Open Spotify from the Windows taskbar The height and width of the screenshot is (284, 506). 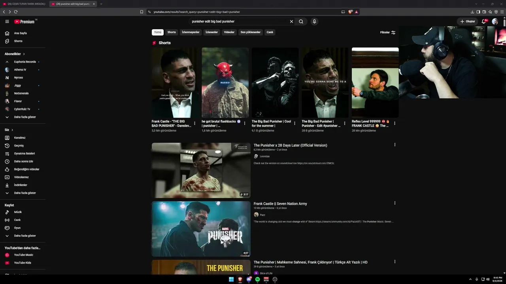[257, 279]
